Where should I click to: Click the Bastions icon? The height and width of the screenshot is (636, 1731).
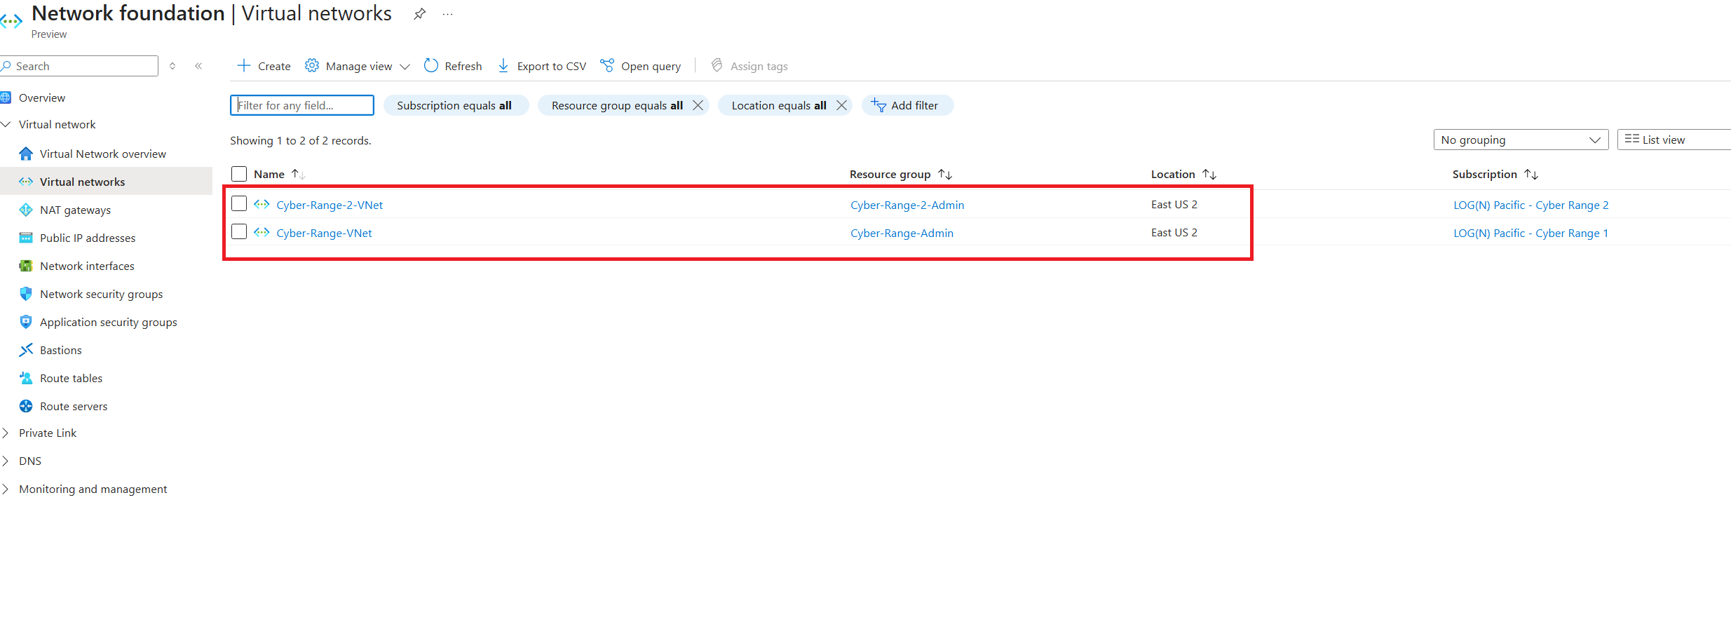pos(26,350)
